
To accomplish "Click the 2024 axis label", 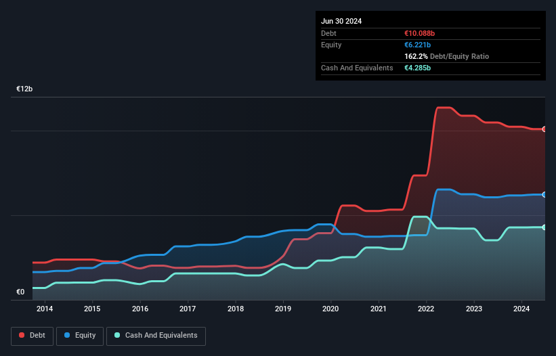I will [521, 309].
